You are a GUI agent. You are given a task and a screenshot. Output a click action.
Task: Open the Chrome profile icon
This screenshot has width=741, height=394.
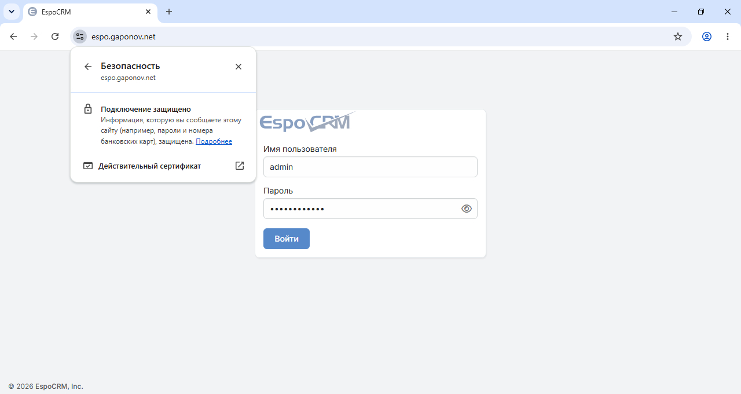(x=707, y=37)
